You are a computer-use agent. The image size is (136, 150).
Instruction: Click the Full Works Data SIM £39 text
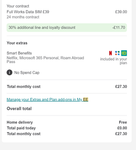click(28, 12)
